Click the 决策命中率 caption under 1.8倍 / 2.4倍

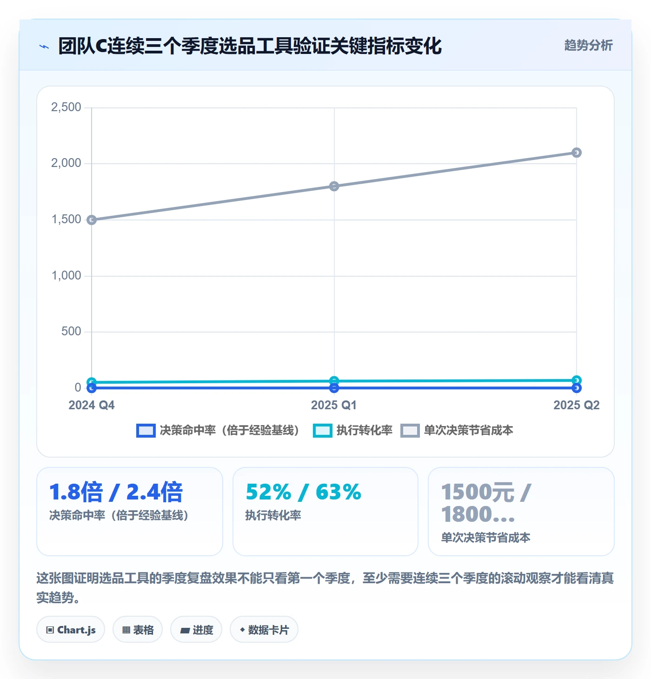[x=119, y=515]
